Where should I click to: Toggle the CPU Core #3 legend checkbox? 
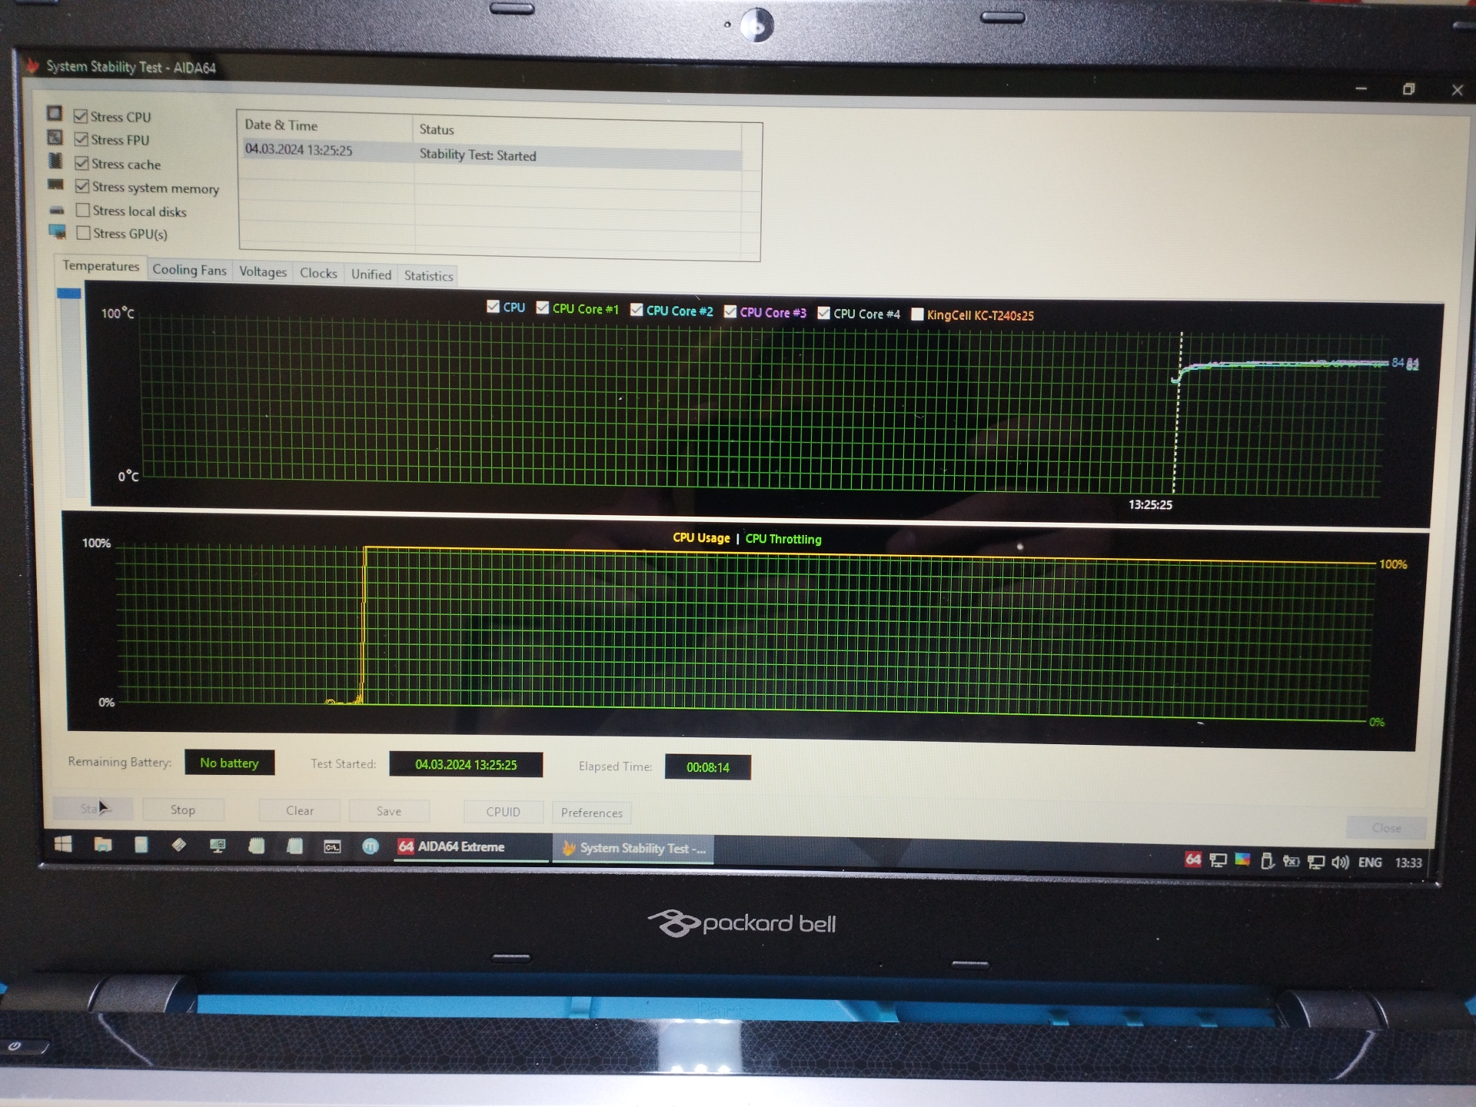click(730, 311)
